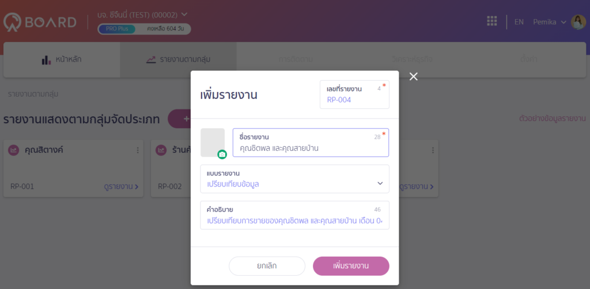Click the ร้านค้า card chart icon
This screenshot has width=590, height=289.
[161, 150]
